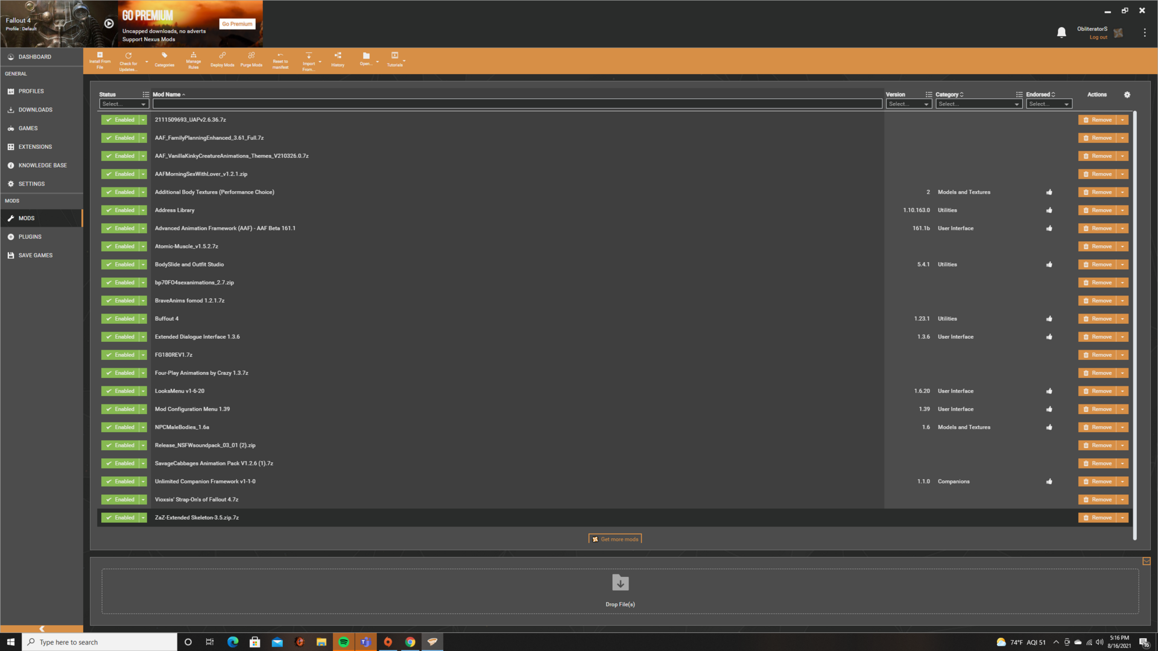Toggle Enabled for BodySlide and Outfit Studio
This screenshot has width=1158, height=651.
click(120, 265)
